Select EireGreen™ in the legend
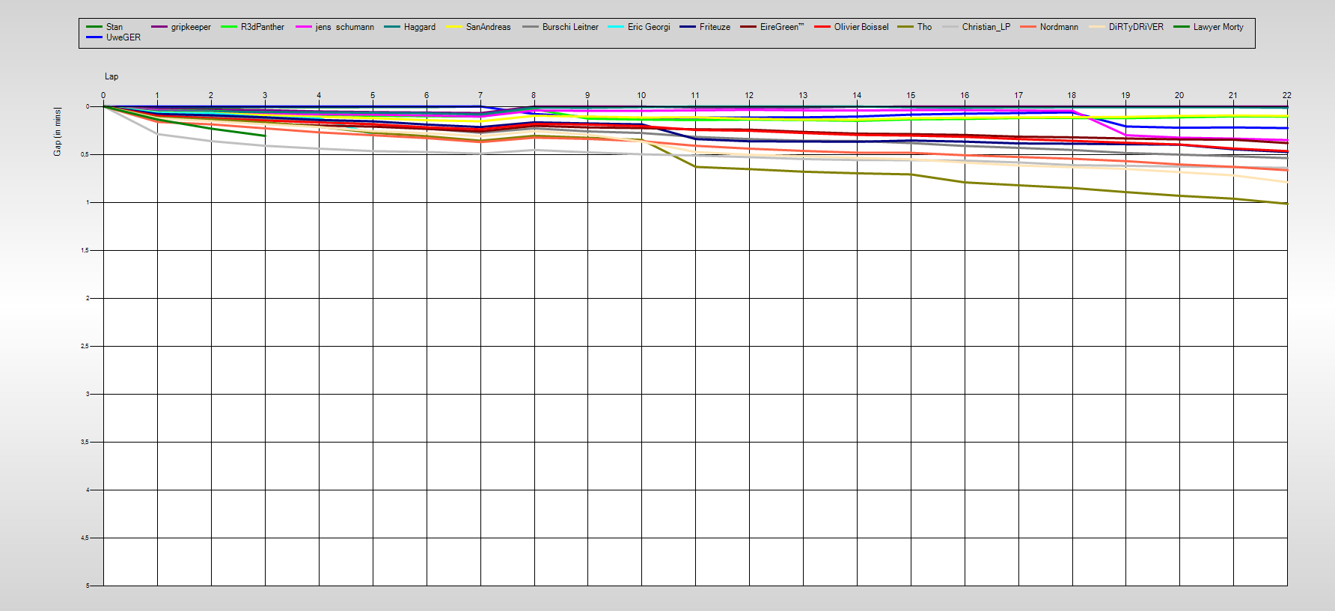1335x611 pixels. pos(782,27)
